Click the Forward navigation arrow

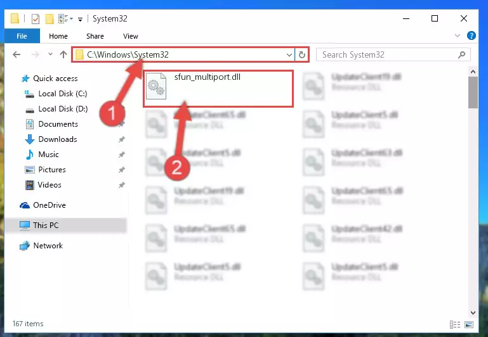pyautogui.click(x=35, y=54)
